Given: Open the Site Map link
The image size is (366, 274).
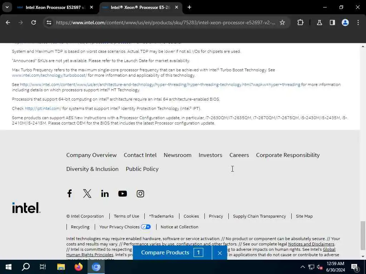Looking at the screenshot, I should (x=304, y=216).
